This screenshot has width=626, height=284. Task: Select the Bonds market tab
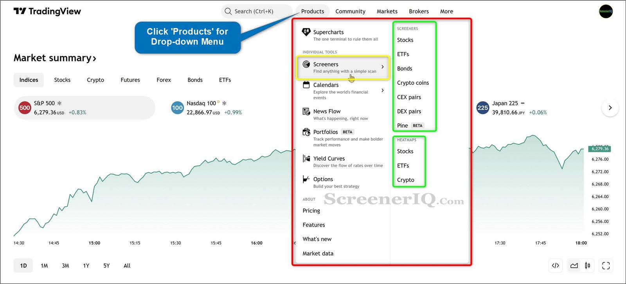[x=195, y=80]
